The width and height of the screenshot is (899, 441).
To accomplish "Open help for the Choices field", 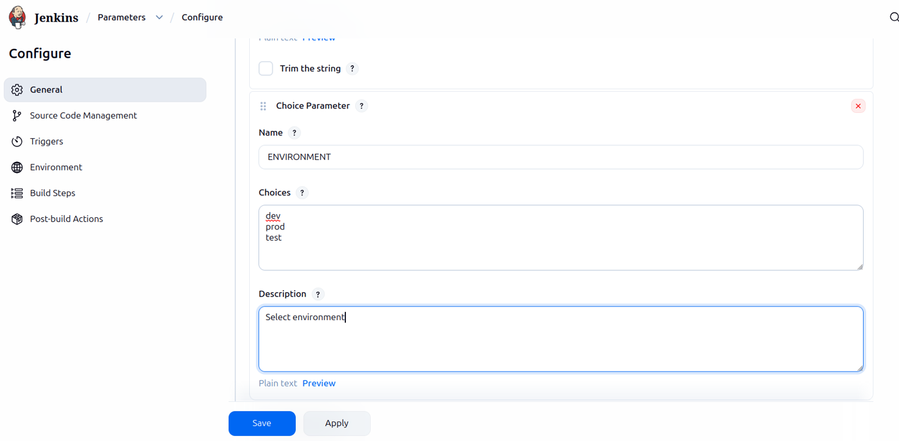I will [x=302, y=192].
